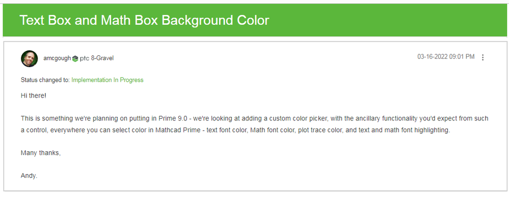Click the 03-16-2022 09:01 PM timestamp

coord(446,57)
